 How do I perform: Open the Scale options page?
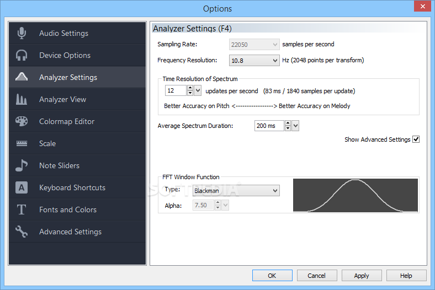(77, 143)
